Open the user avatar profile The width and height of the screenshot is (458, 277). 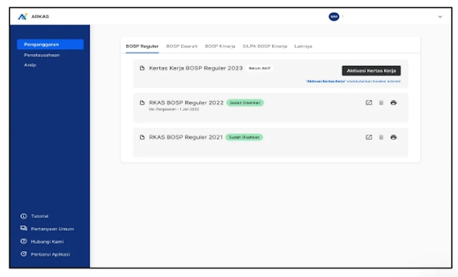[334, 17]
